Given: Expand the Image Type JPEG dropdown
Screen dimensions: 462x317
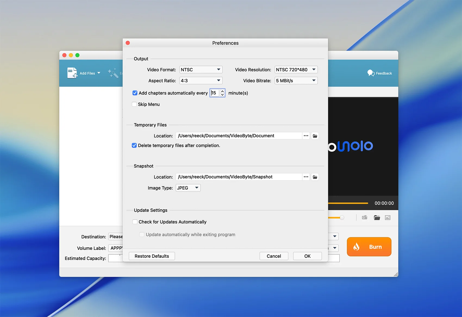Looking at the screenshot, I should (188, 188).
